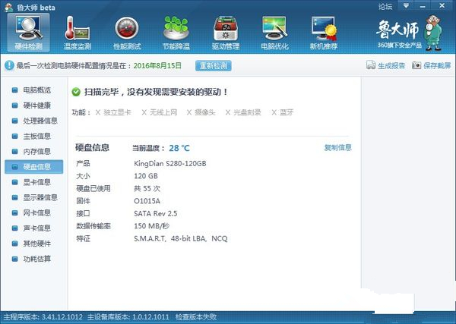This screenshot has height=324, width=456.
Task: Click the 120 GB size value
Action: (x=146, y=176)
